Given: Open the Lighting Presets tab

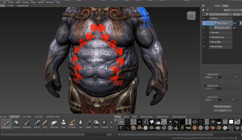Looking at the screenshot, I should (x=162, y=117).
